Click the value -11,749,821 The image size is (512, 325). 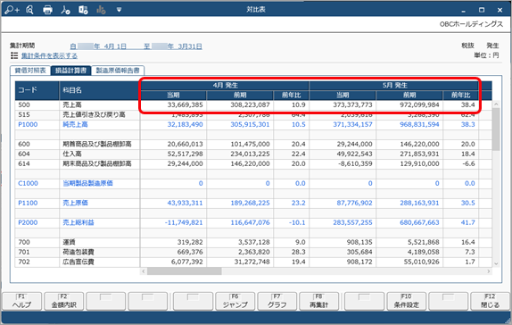pos(184,222)
